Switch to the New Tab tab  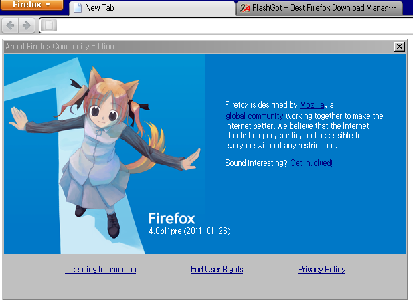point(152,8)
